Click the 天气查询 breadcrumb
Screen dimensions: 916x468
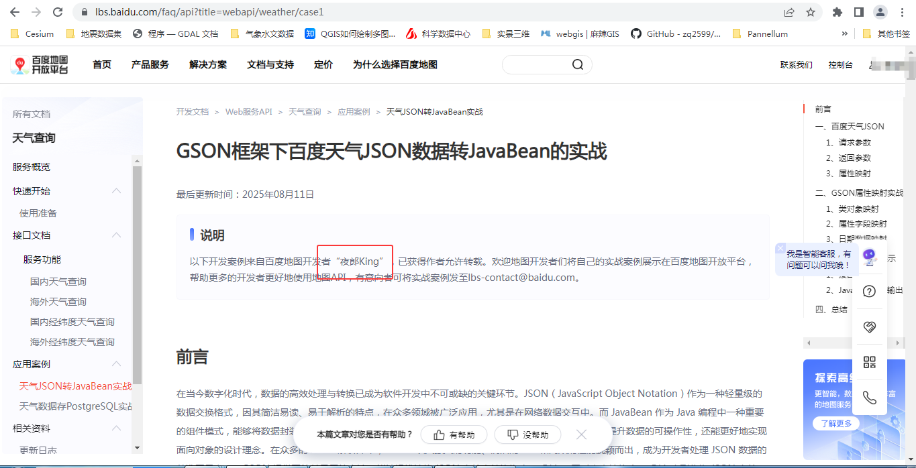[305, 112]
